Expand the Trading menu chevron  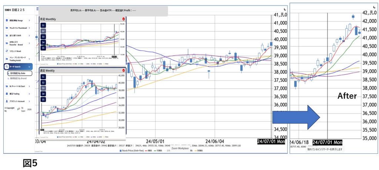tap(29, 94)
